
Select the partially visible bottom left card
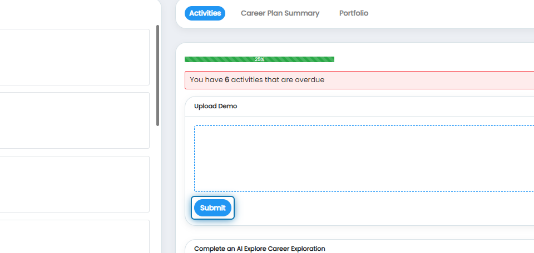pyautogui.click(x=75, y=236)
